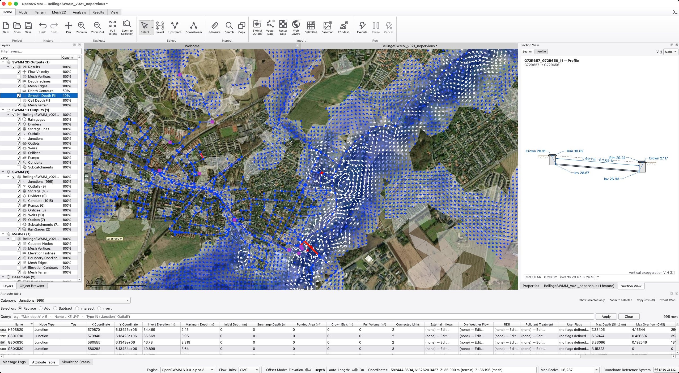The image size is (679, 373).
Task: Choose the Intersect selection mode
Action: 77,308
